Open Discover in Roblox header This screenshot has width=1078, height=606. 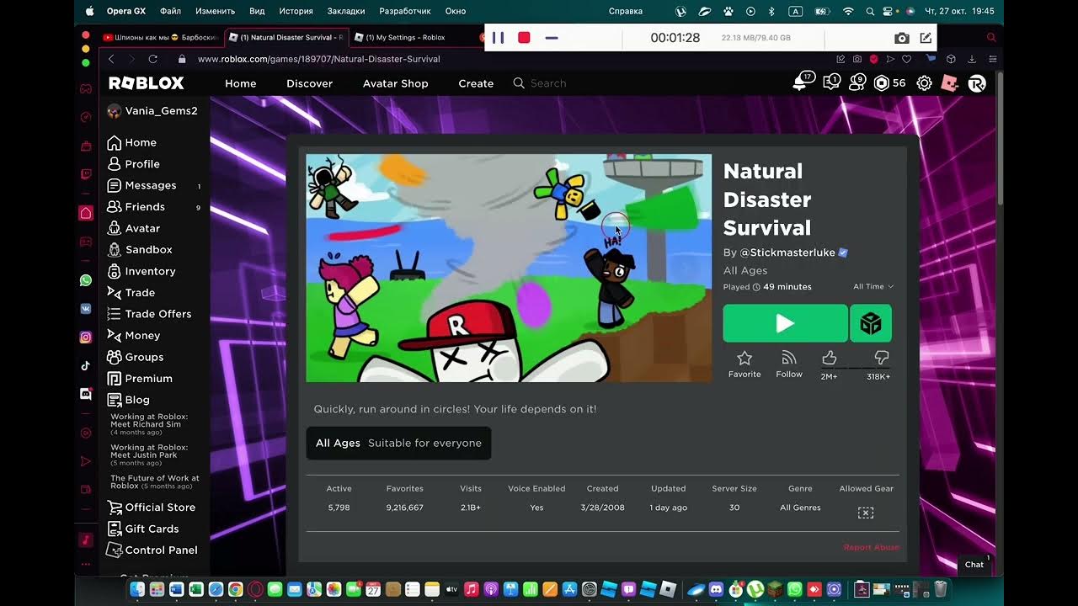pyautogui.click(x=309, y=83)
